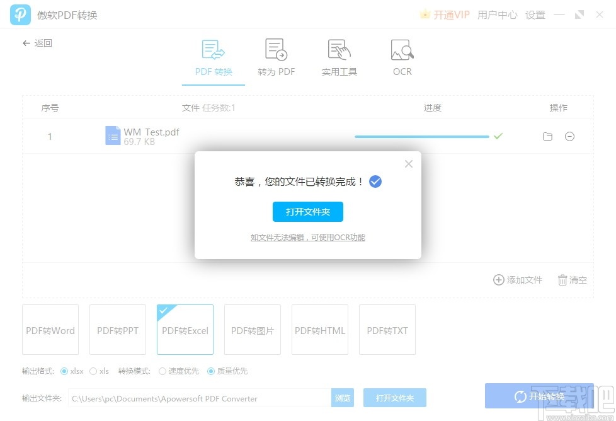Toggle the PDF转Word conversion option
616x421 pixels.
tap(50, 329)
